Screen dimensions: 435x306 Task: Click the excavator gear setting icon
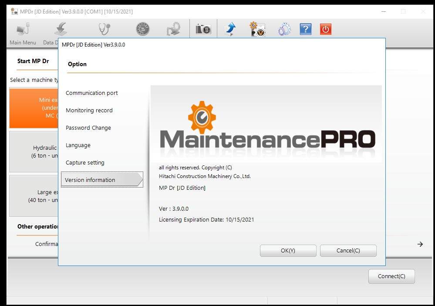(x=174, y=29)
